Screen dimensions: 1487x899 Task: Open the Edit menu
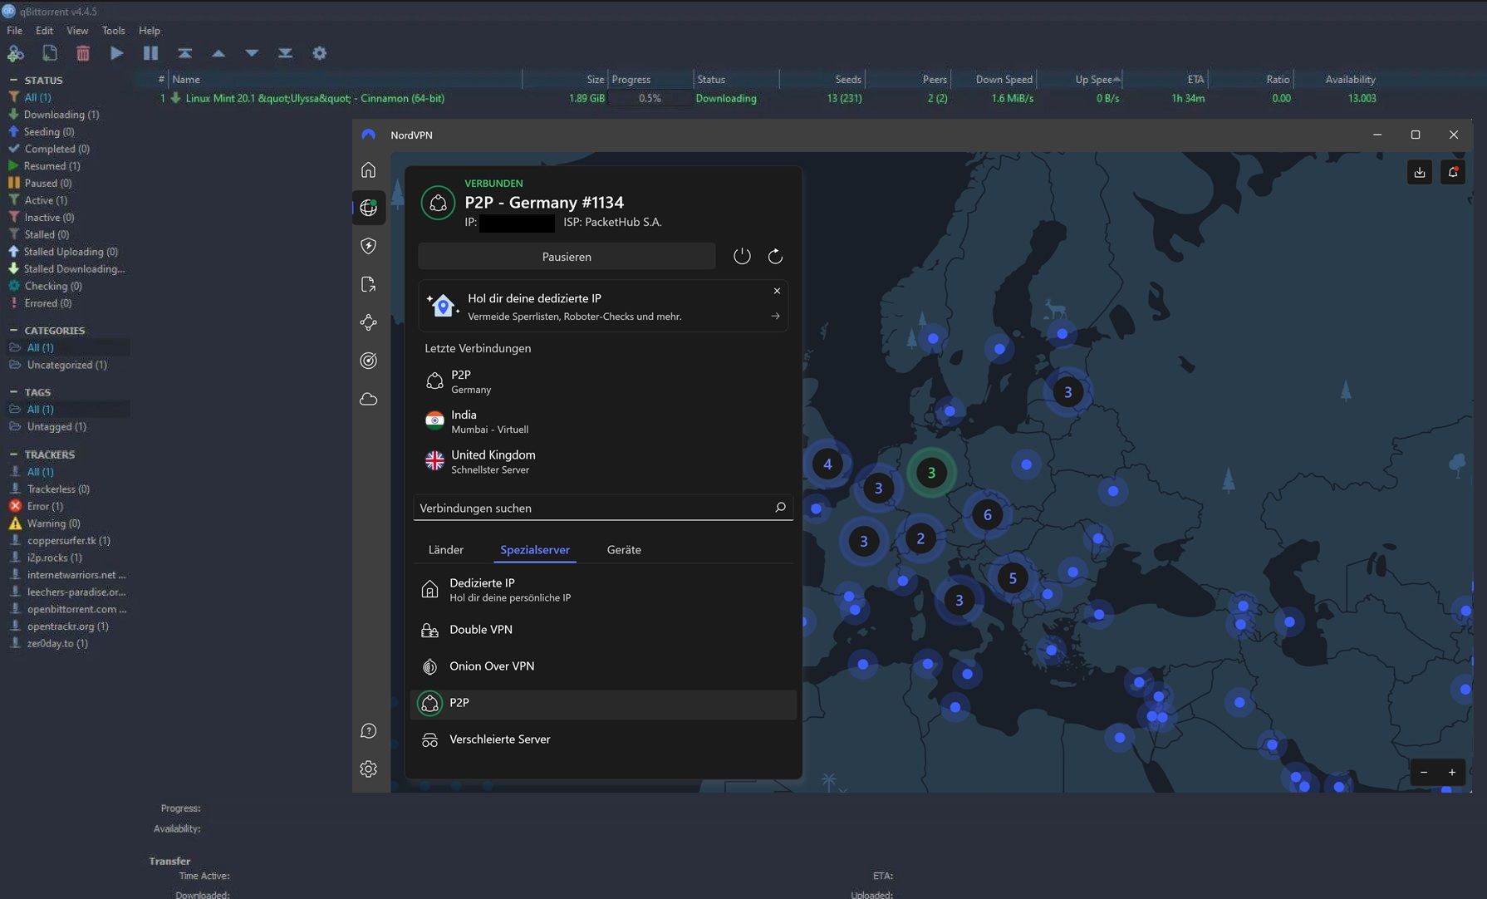(x=45, y=31)
